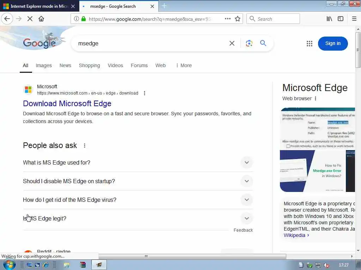The image size is (361, 270).
Task: Switch to the Forums tab
Action: (139, 65)
